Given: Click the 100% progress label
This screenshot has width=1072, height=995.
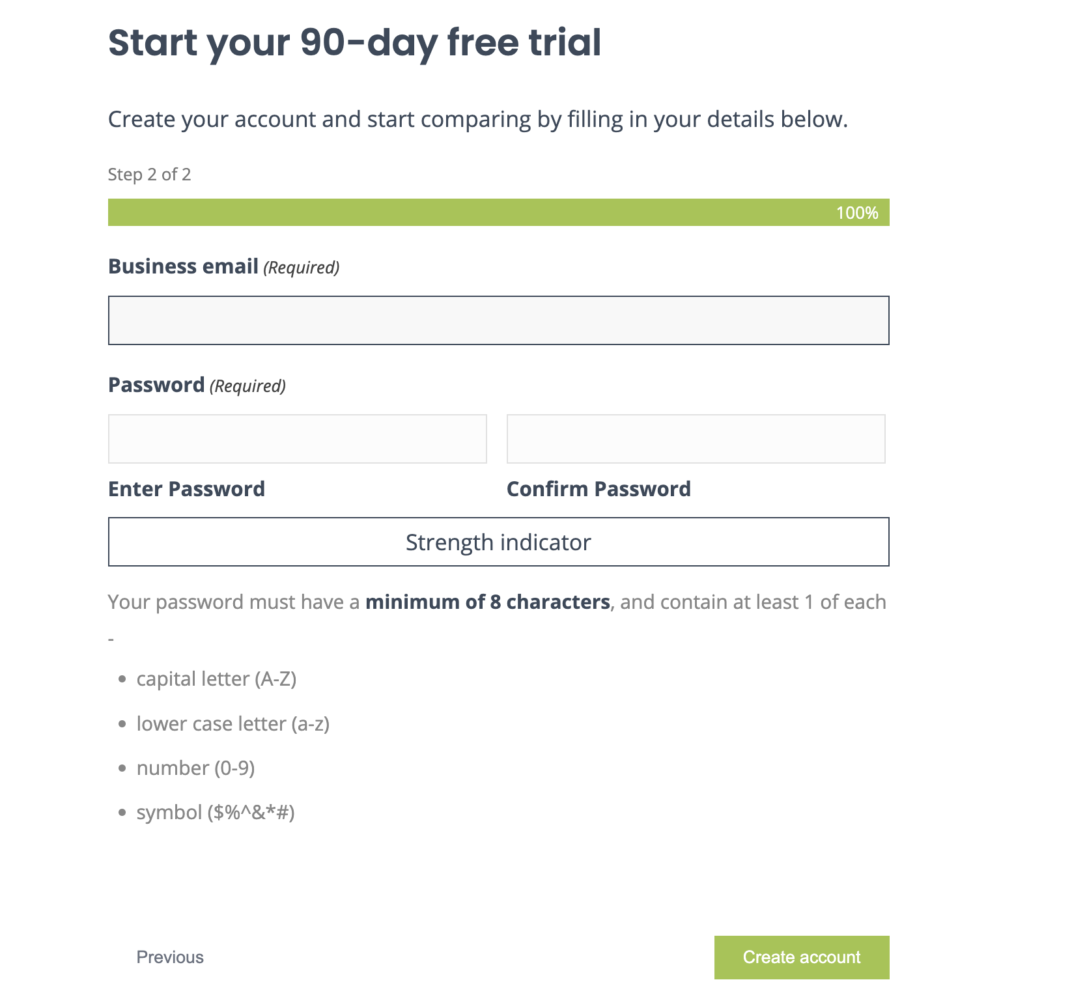Looking at the screenshot, I should [857, 213].
